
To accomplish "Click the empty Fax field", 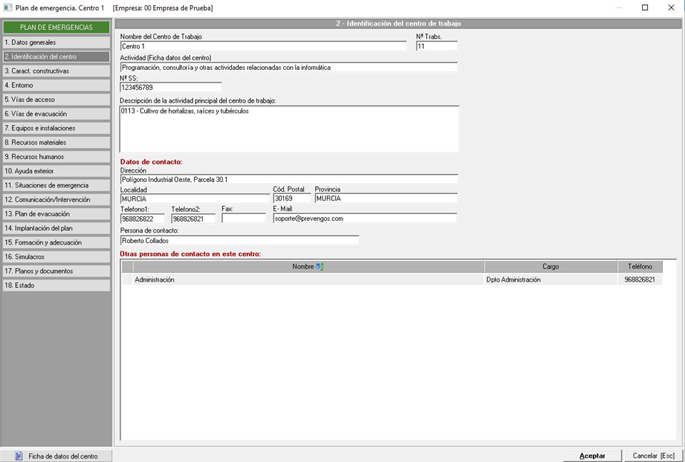I will pyautogui.click(x=243, y=219).
